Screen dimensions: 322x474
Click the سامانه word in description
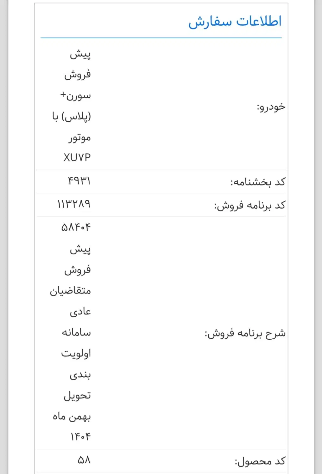pos(76,332)
